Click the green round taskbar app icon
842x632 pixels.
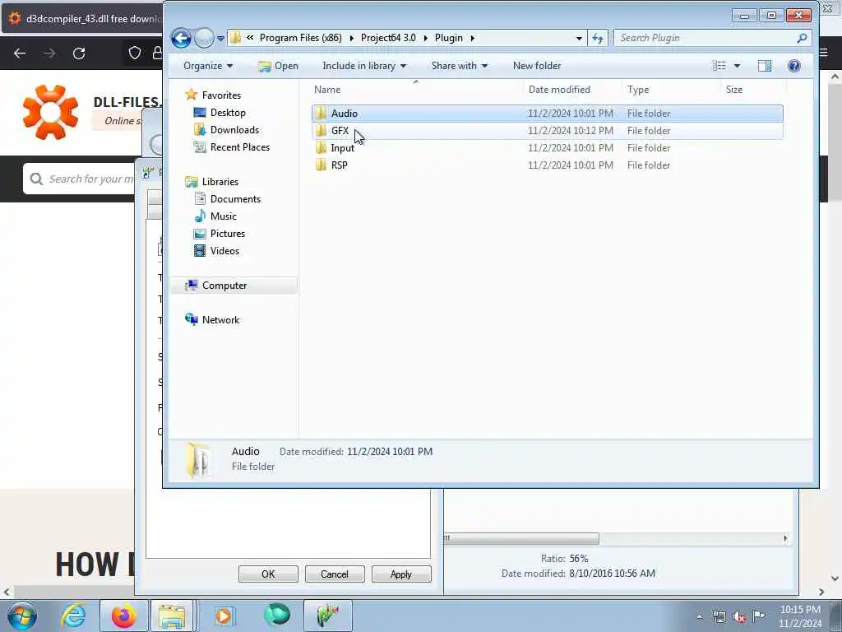(277, 616)
